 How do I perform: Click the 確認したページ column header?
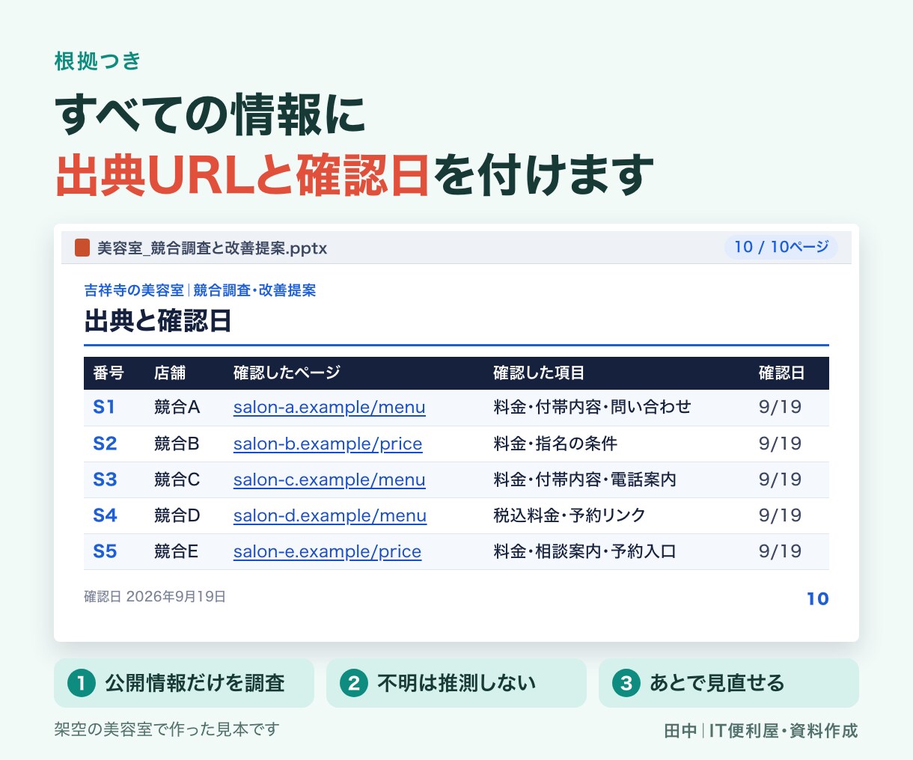coord(287,373)
